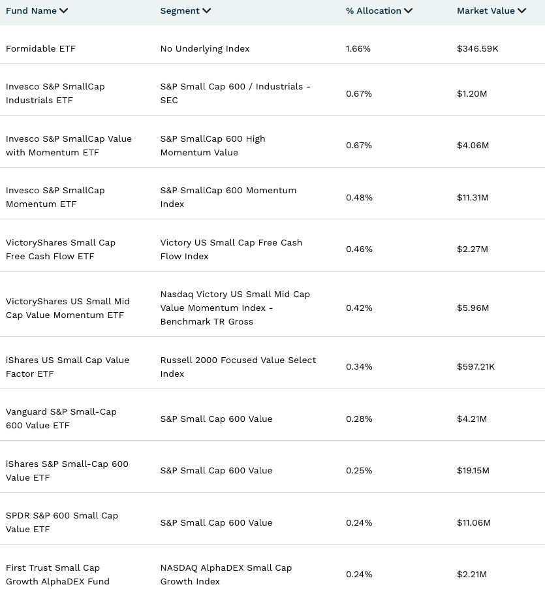
Task: Open Invesco S&P SmallCap Industrials ETF
Action: tap(55, 93)
